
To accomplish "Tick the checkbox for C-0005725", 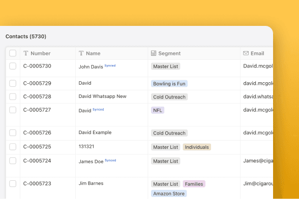I will [13, 147].
